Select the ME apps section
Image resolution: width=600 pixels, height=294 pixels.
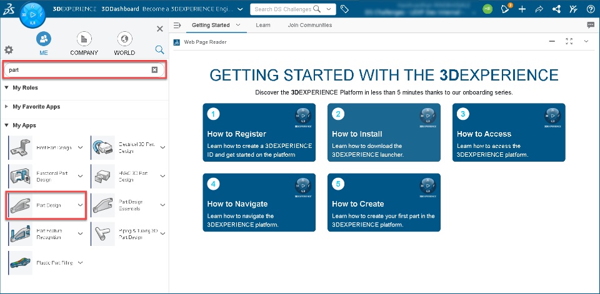pyautogui.click(x=44, y=44)
